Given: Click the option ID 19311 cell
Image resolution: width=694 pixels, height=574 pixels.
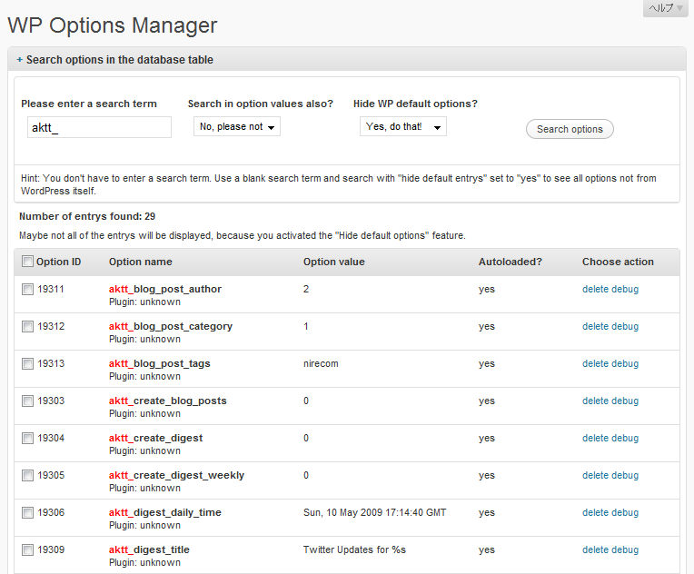Looking at the screenshot, I should pos(51,289).
